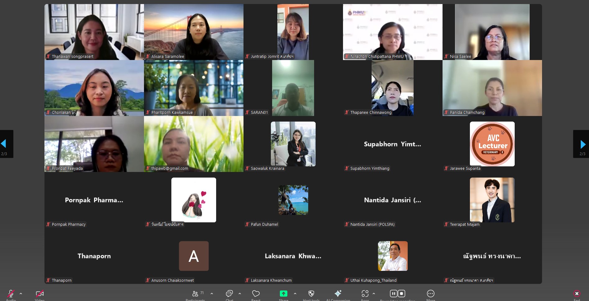Expand the Apps options caret
The height and width of the screenshot is (301, 589).
[374, 294]
